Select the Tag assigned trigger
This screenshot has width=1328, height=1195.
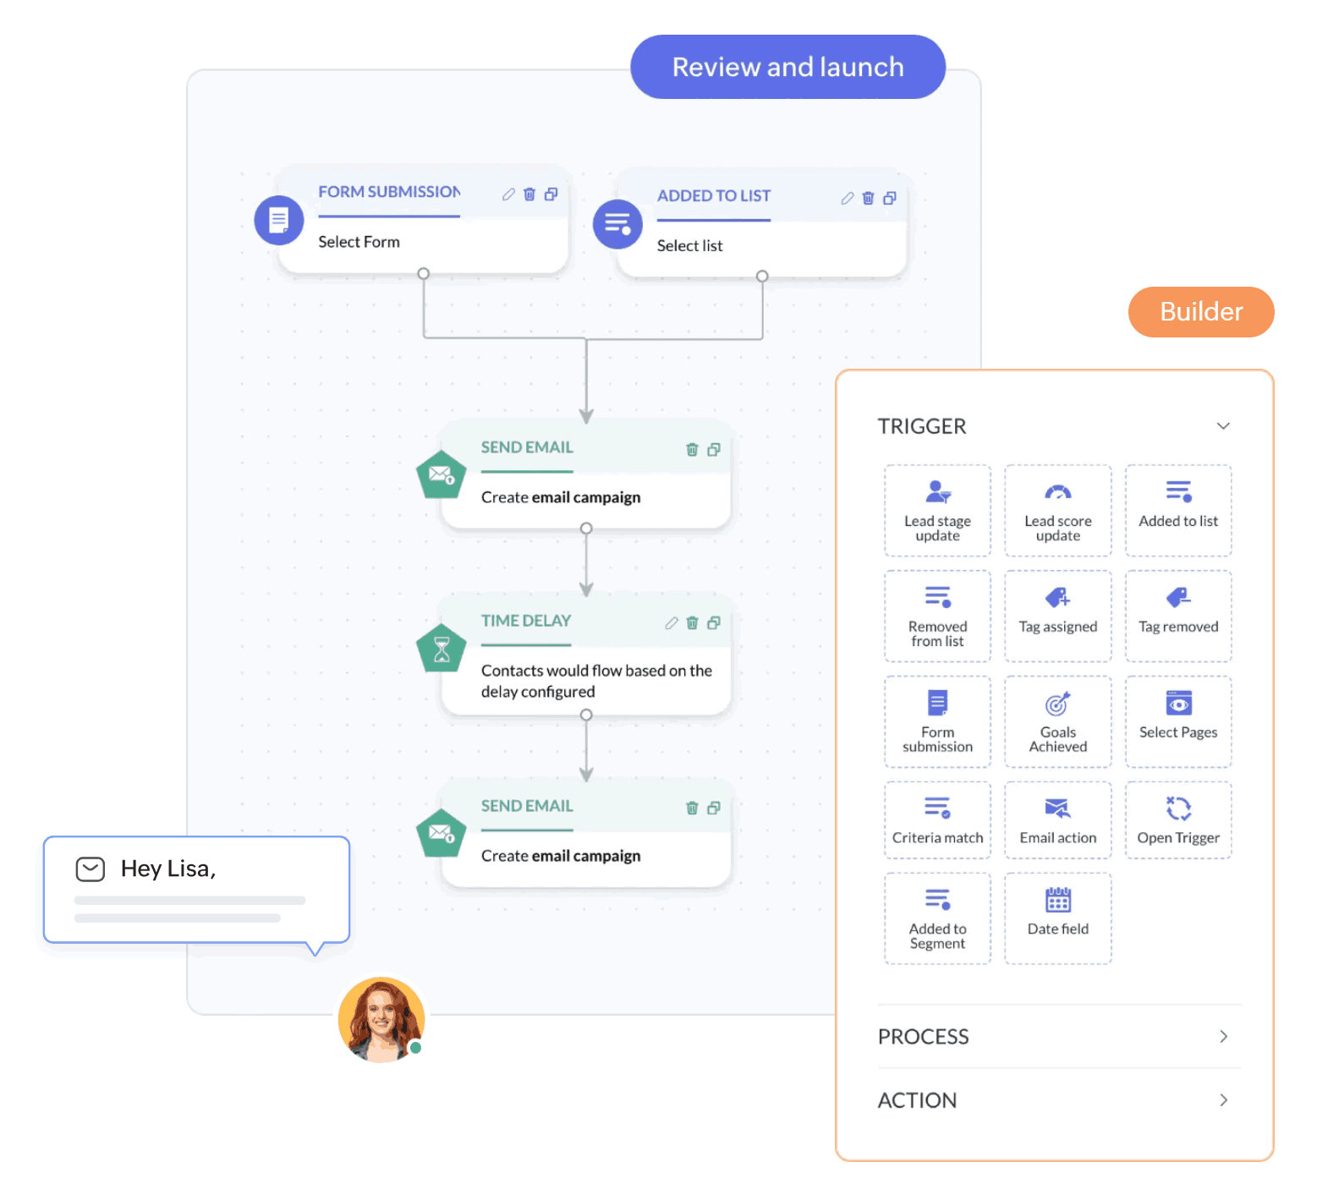1058,616
